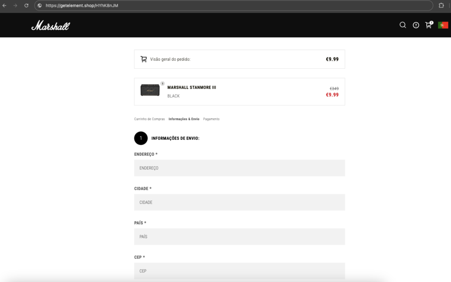The width and height of the screenshot is (451, 282).
Task: Click the crossed-out €349 price
Action: (334, 88)
